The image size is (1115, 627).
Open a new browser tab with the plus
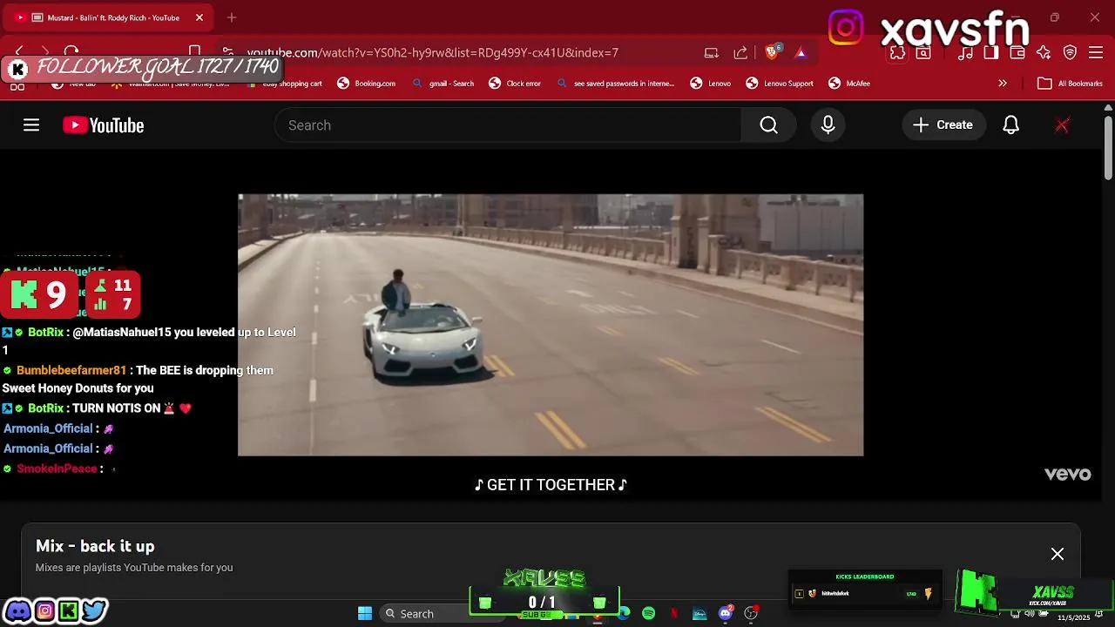[x=232, y=17]
